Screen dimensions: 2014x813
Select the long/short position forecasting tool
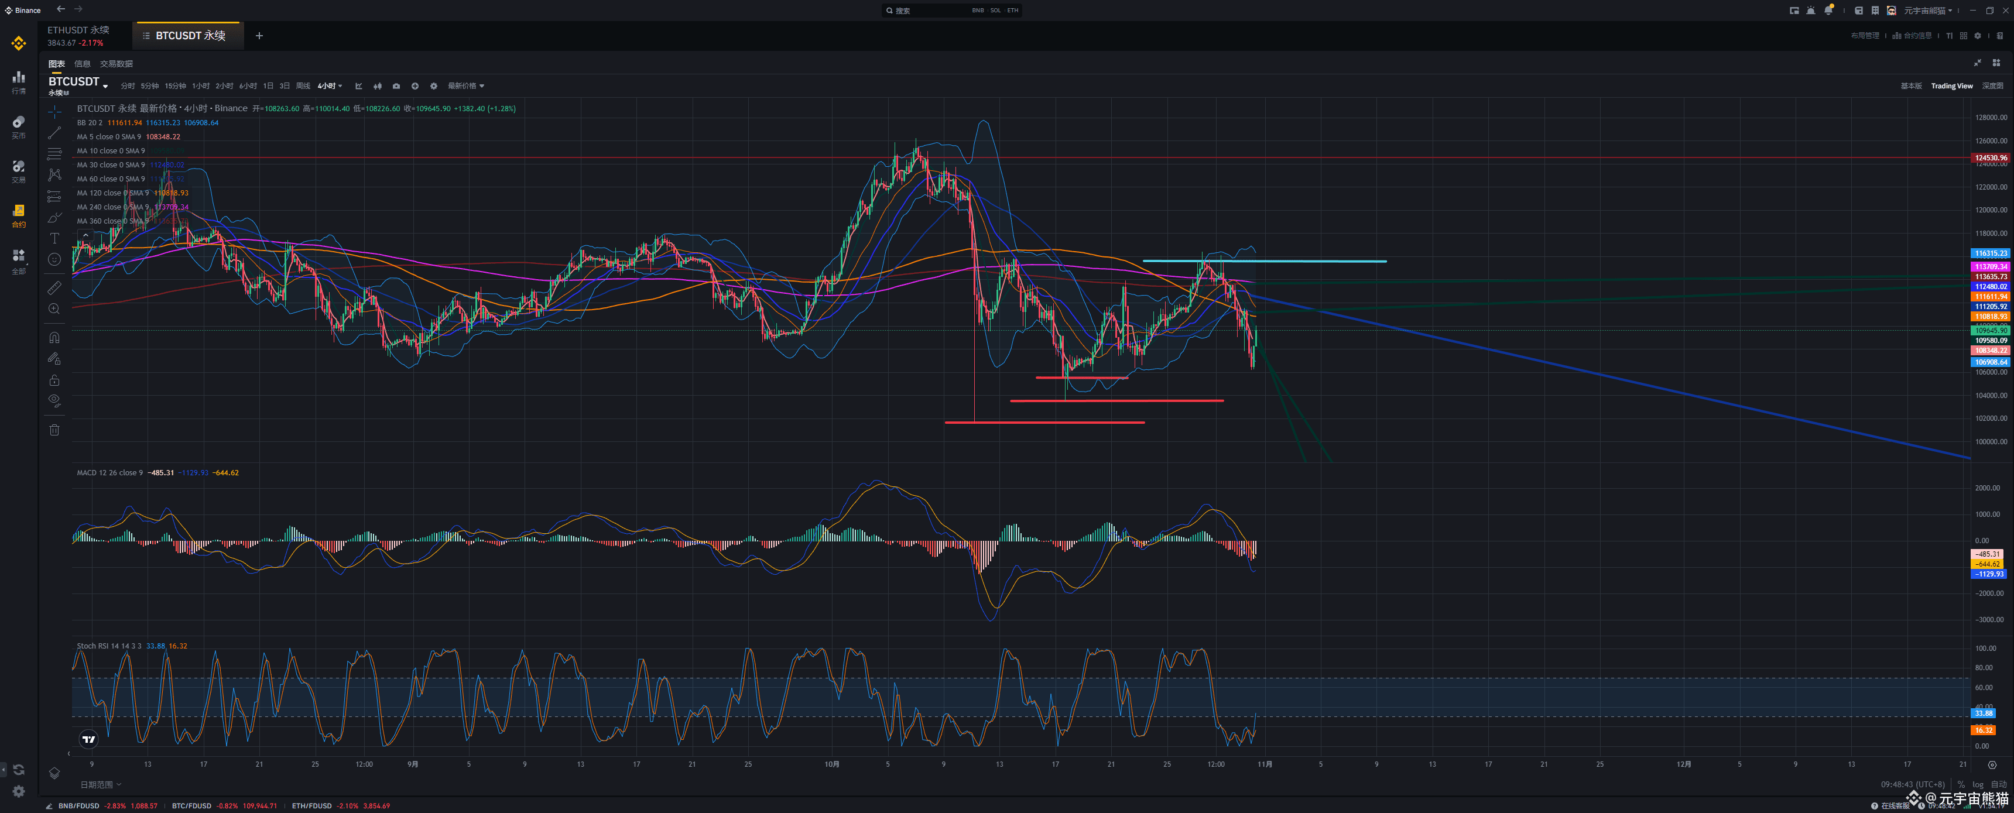54,196
